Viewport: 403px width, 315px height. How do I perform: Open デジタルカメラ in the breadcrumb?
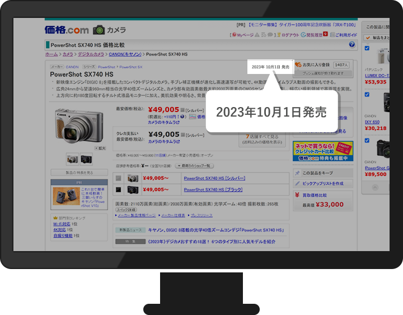tap(91, 54)
